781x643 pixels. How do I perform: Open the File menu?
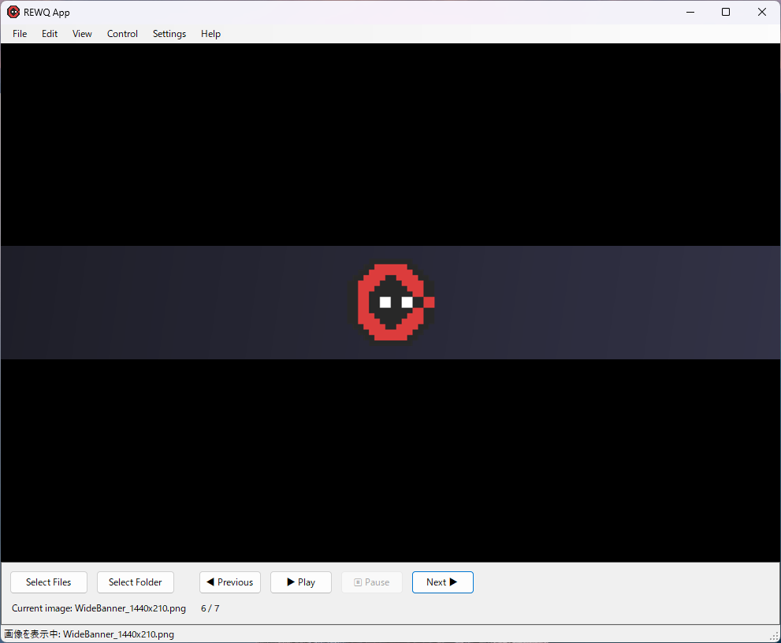coord(19,34)
